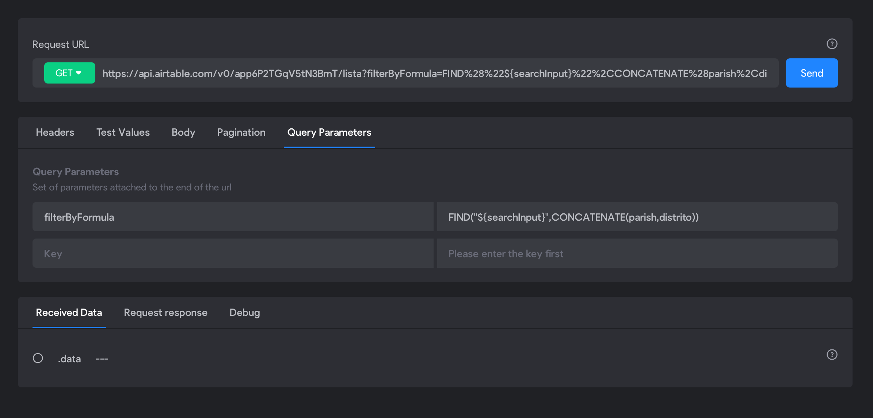
Task: Edit the FIND formula value field
Action: tap(637, 217)
